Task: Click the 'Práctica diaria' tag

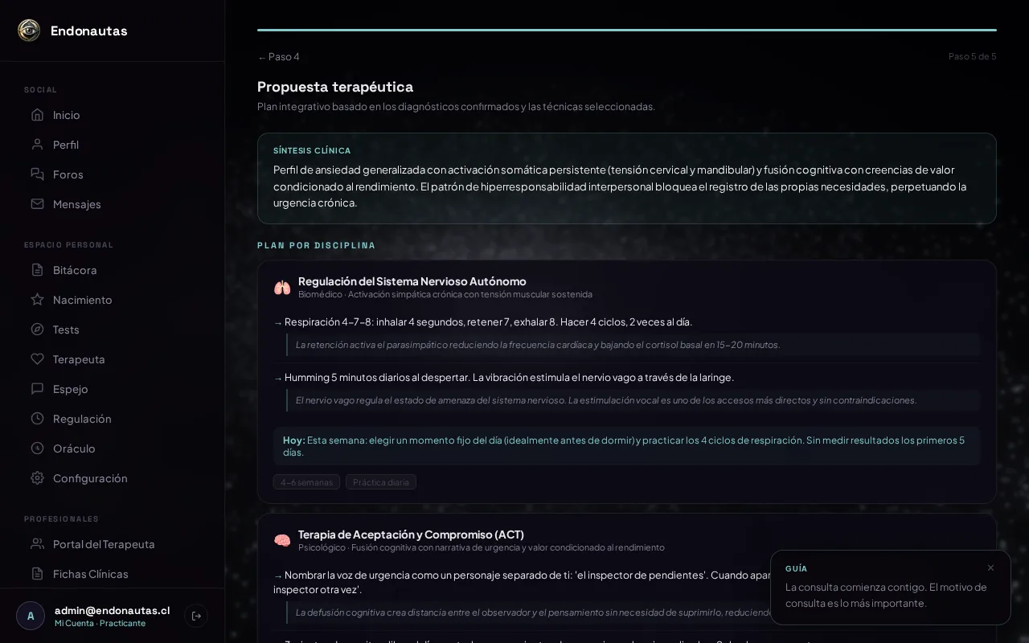Action: [381, 482]
